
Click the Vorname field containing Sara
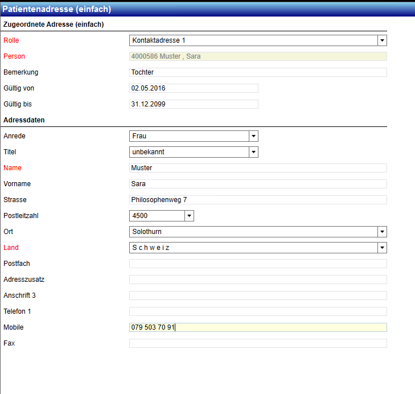[258, 184]
